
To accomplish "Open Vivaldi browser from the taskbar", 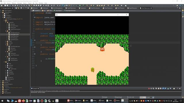I will point(20,101).
